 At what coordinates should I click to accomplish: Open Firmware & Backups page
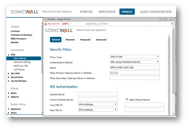[21, 35]
